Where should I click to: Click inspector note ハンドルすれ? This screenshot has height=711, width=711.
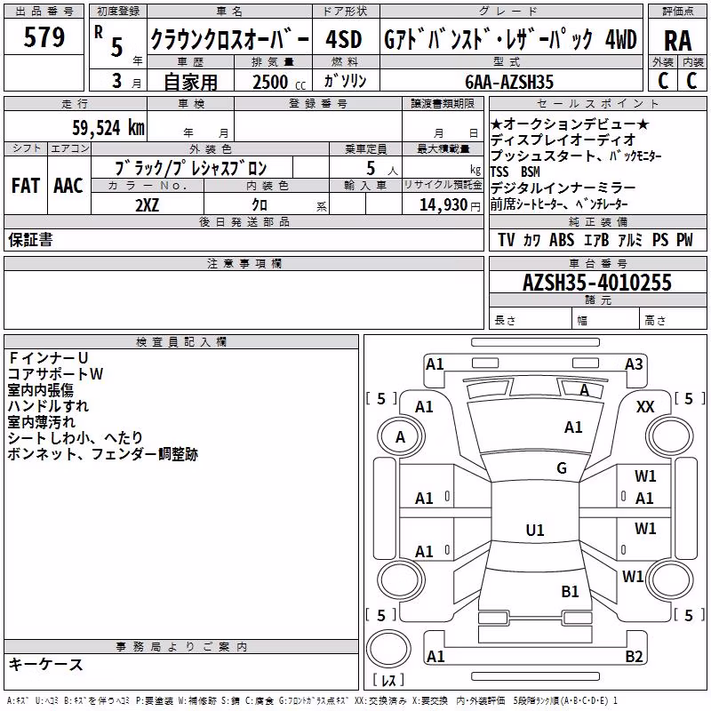[x=48, y=406]
